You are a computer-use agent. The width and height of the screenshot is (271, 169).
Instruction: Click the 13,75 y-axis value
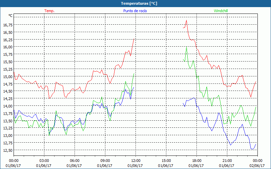pos(8,114)
